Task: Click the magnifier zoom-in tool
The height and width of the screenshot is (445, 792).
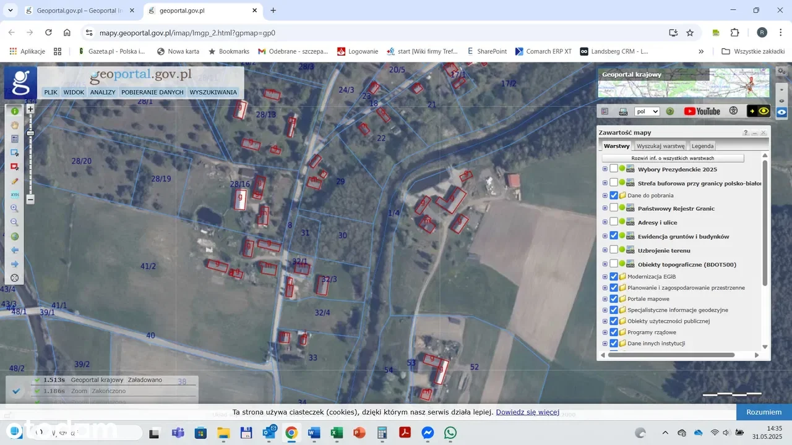Action: [x=15, y=208]
